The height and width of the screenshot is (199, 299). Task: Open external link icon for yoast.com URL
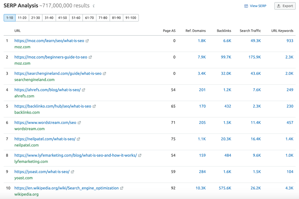[x=72, y=172]
